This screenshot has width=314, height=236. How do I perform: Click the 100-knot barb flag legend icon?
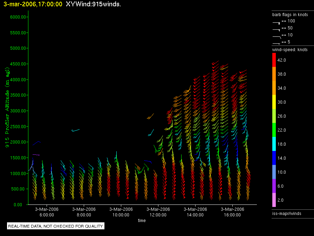click(277, 22)
